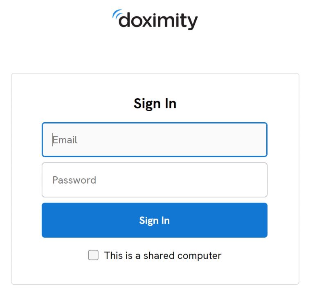
Task: Tick the shared computer checkbox
Action: [94, 256]
